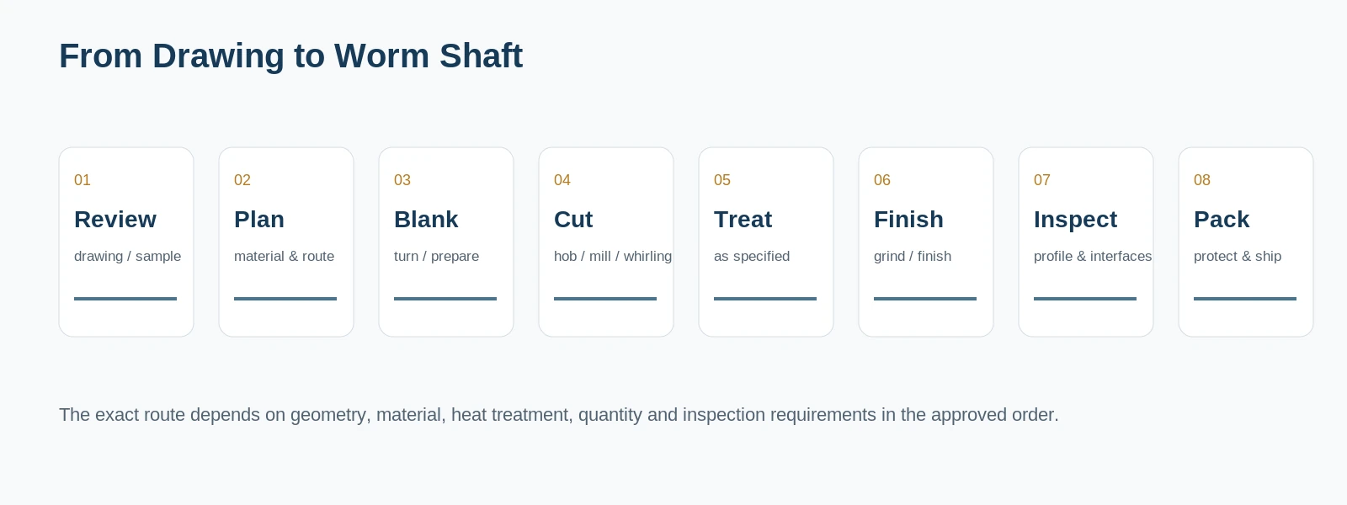This screenshot has width=1347, height=505.
Task: Open the Plan step card
Action: coord(286,242)
